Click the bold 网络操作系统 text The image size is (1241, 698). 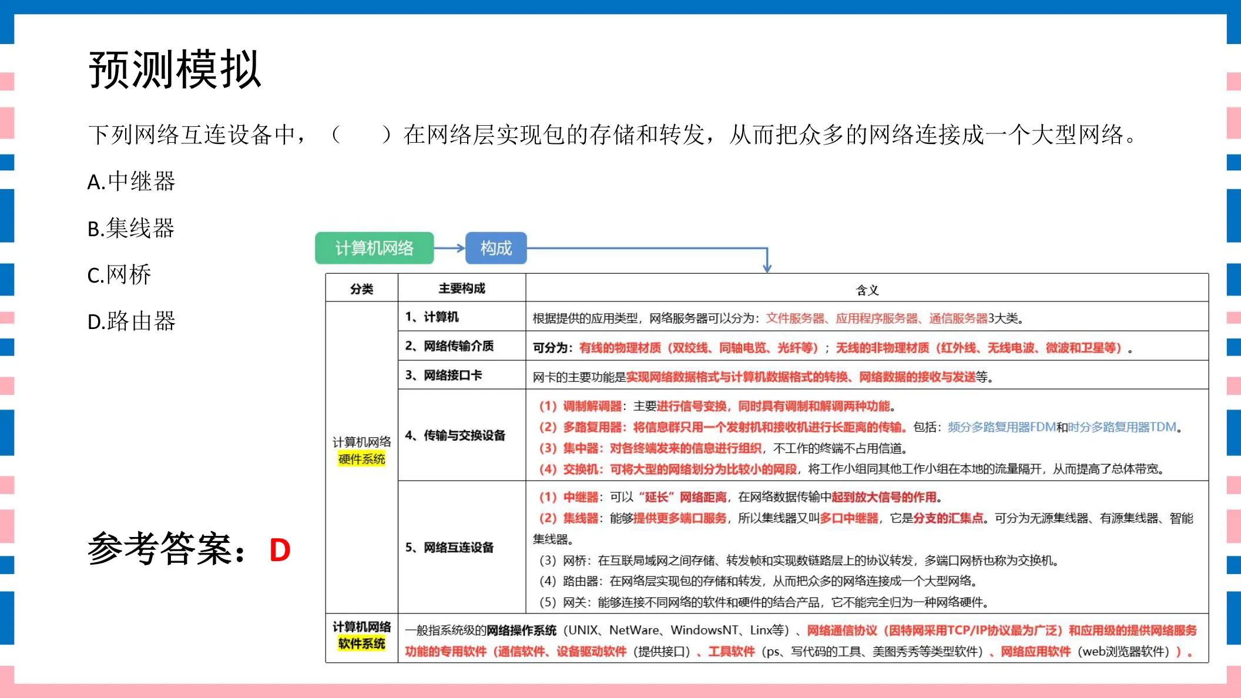coord(521,630)
